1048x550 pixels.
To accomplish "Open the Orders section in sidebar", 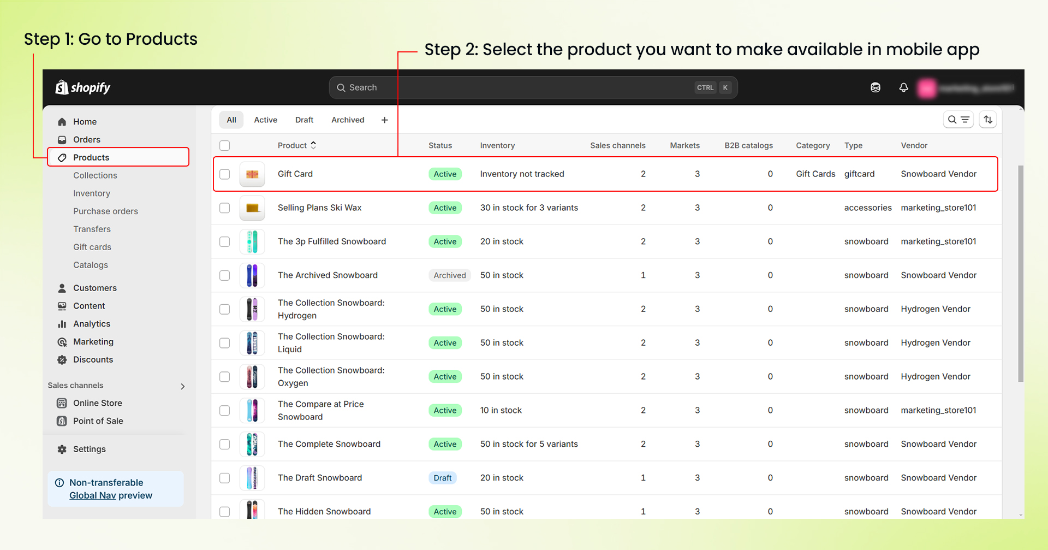I will 87,139.
